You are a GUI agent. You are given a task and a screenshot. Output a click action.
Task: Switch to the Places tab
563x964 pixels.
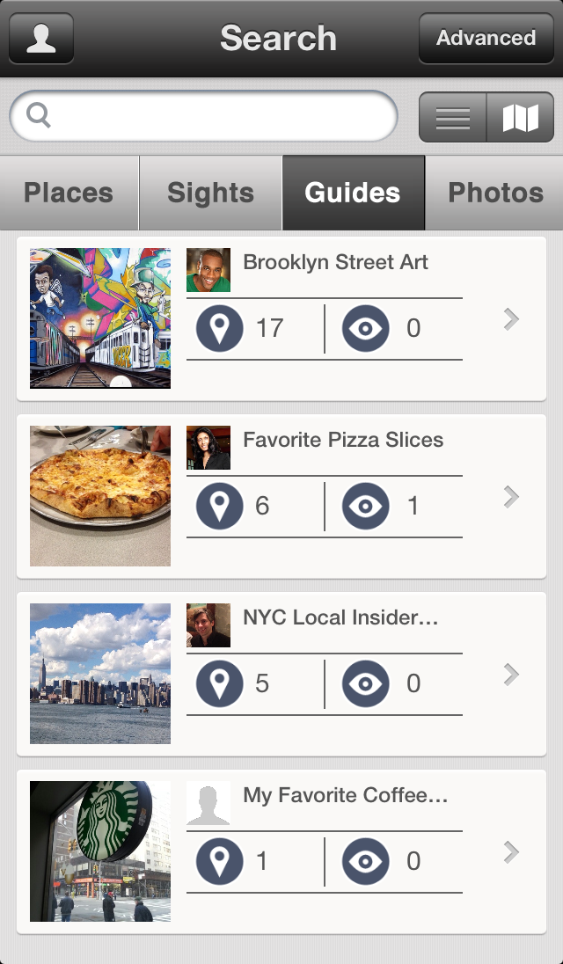pos(69,193)
